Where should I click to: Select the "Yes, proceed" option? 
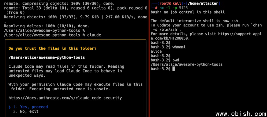click(34, 107)
